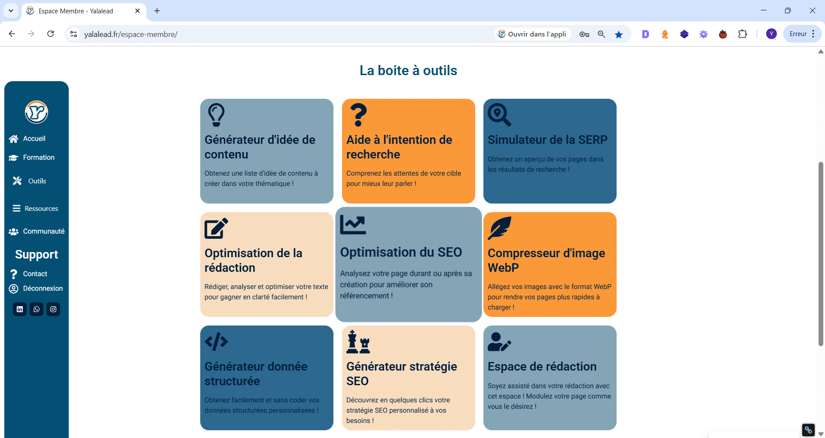
Task: Click the feather icon on WebP compressor
Action: click(x=499, y=228)
